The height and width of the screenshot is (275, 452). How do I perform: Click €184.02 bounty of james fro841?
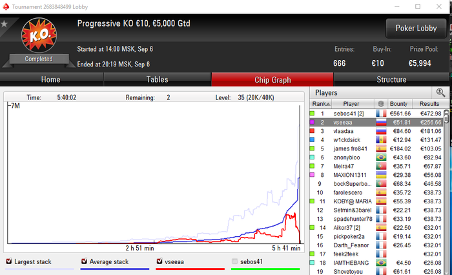400,148
